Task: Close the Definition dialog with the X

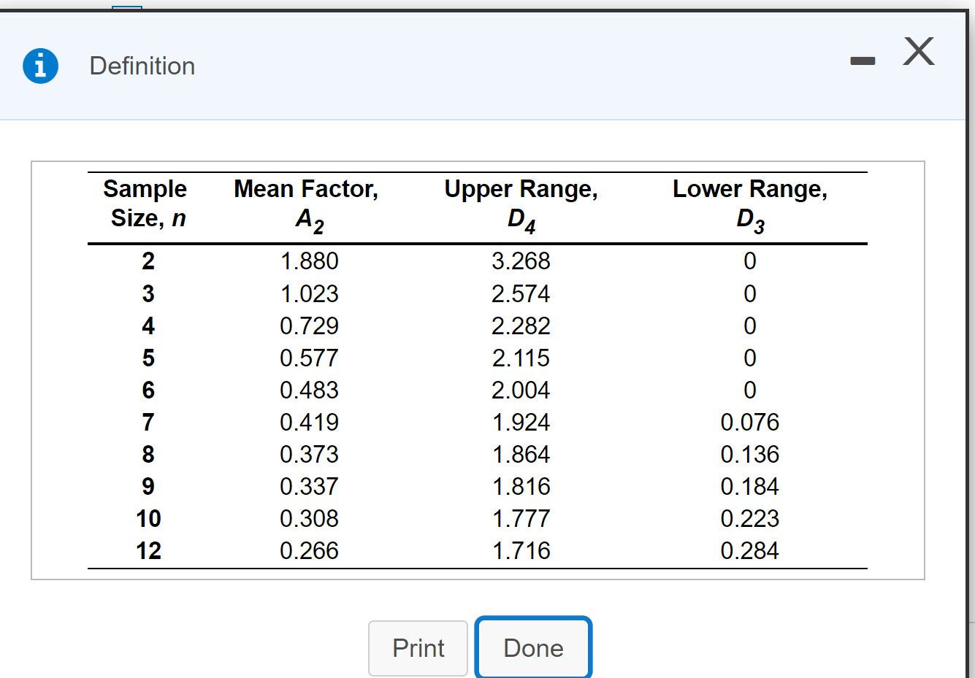Action: coord(919,51)
